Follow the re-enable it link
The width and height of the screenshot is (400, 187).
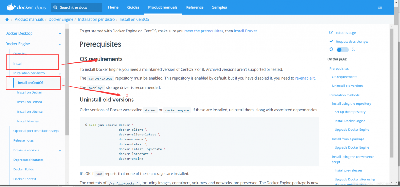point(305,78)
